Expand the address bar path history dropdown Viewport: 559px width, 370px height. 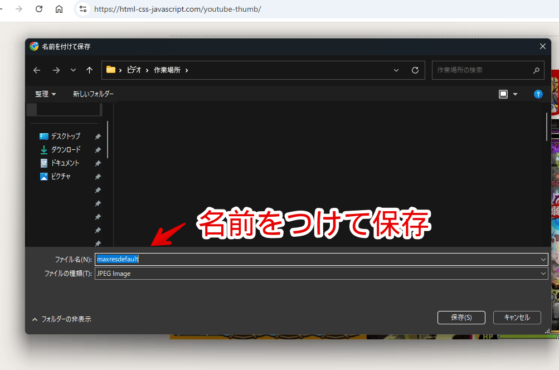(x=396, y=70)
